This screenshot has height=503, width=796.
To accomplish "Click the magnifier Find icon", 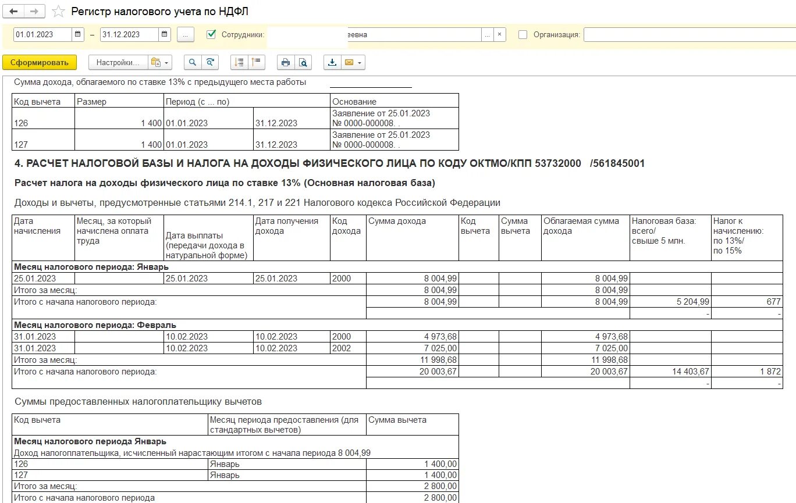I will coord(193,62).
